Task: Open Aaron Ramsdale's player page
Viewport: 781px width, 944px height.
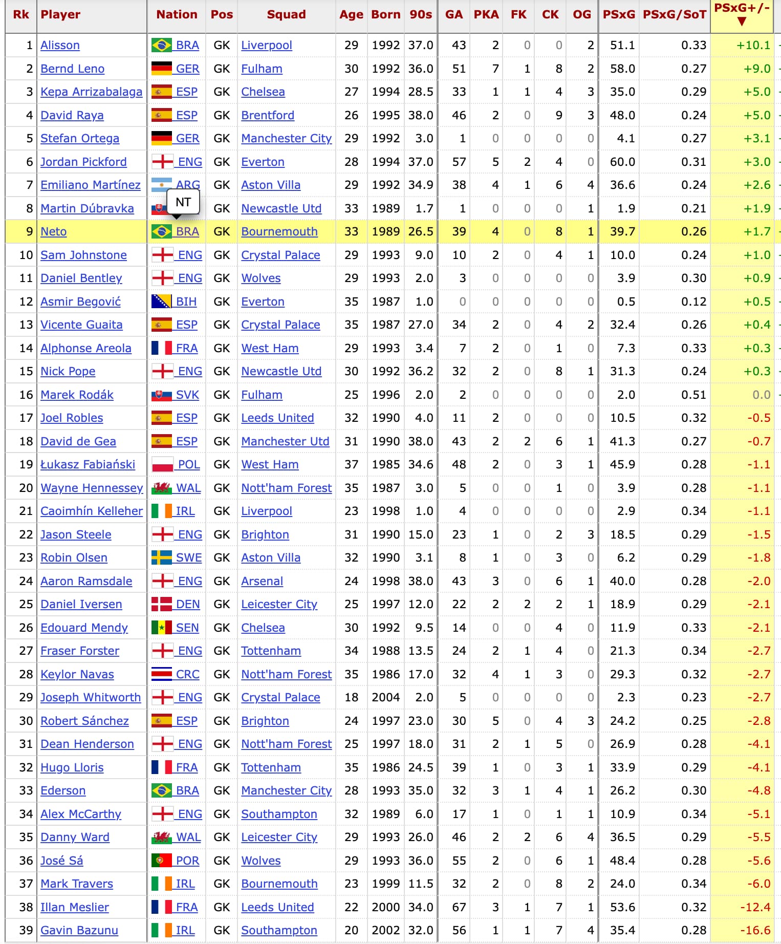Action: tap(86, 581)
